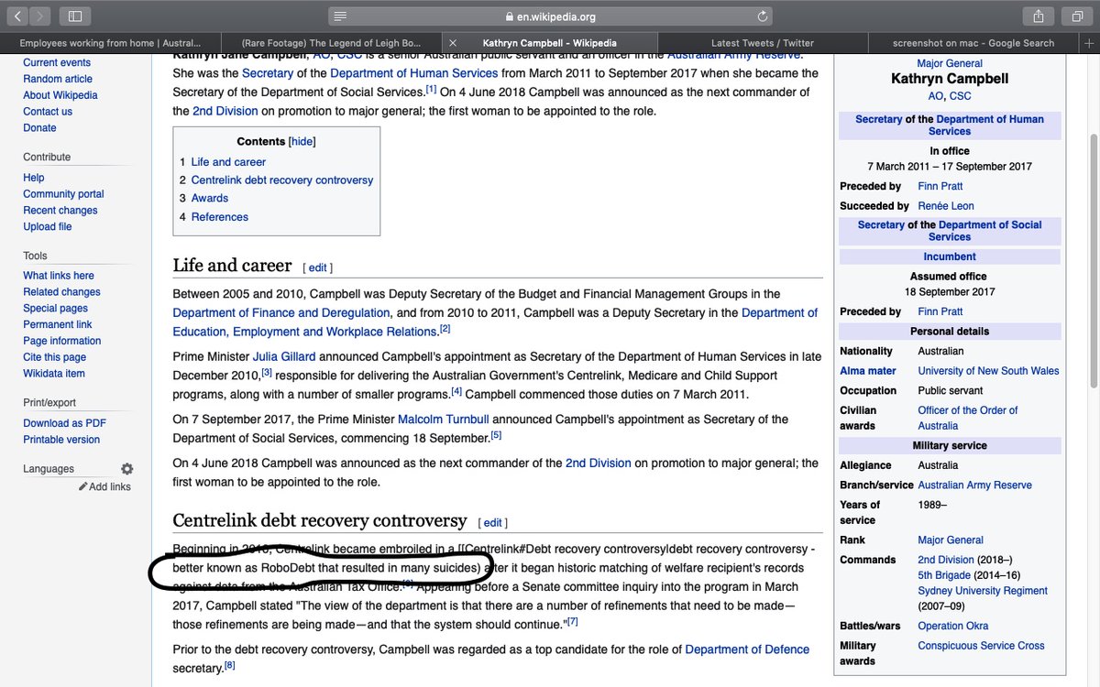Open Finn Pratt link under Human Services
The width and height of the screenshot is (1100, 687).
coord(940,186)
